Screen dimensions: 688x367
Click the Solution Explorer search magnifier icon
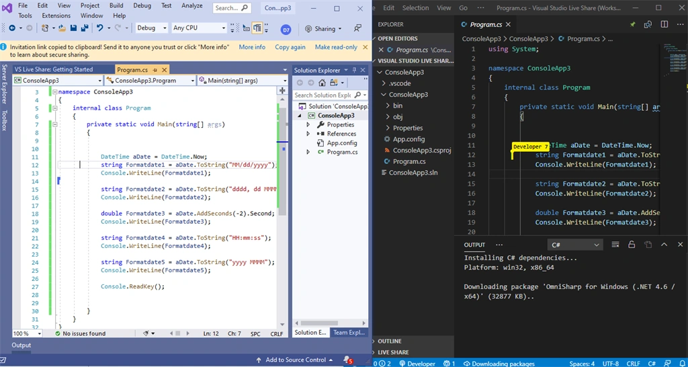[358, 95]
